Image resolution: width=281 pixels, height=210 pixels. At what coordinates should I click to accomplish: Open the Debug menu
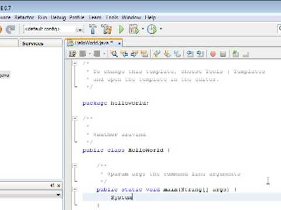click(58, 17)
